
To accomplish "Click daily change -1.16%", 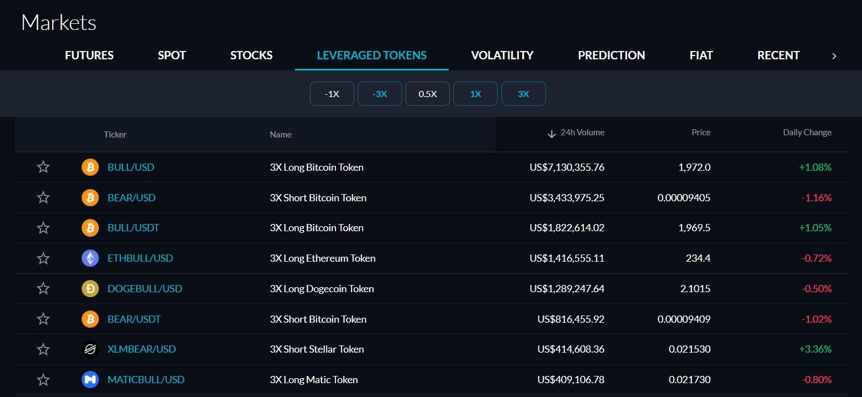I will click(x=816, y=197).
